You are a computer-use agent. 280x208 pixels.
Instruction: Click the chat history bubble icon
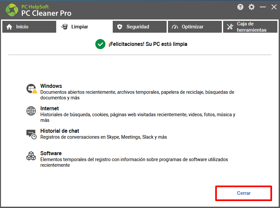click(x=31, y=134)
